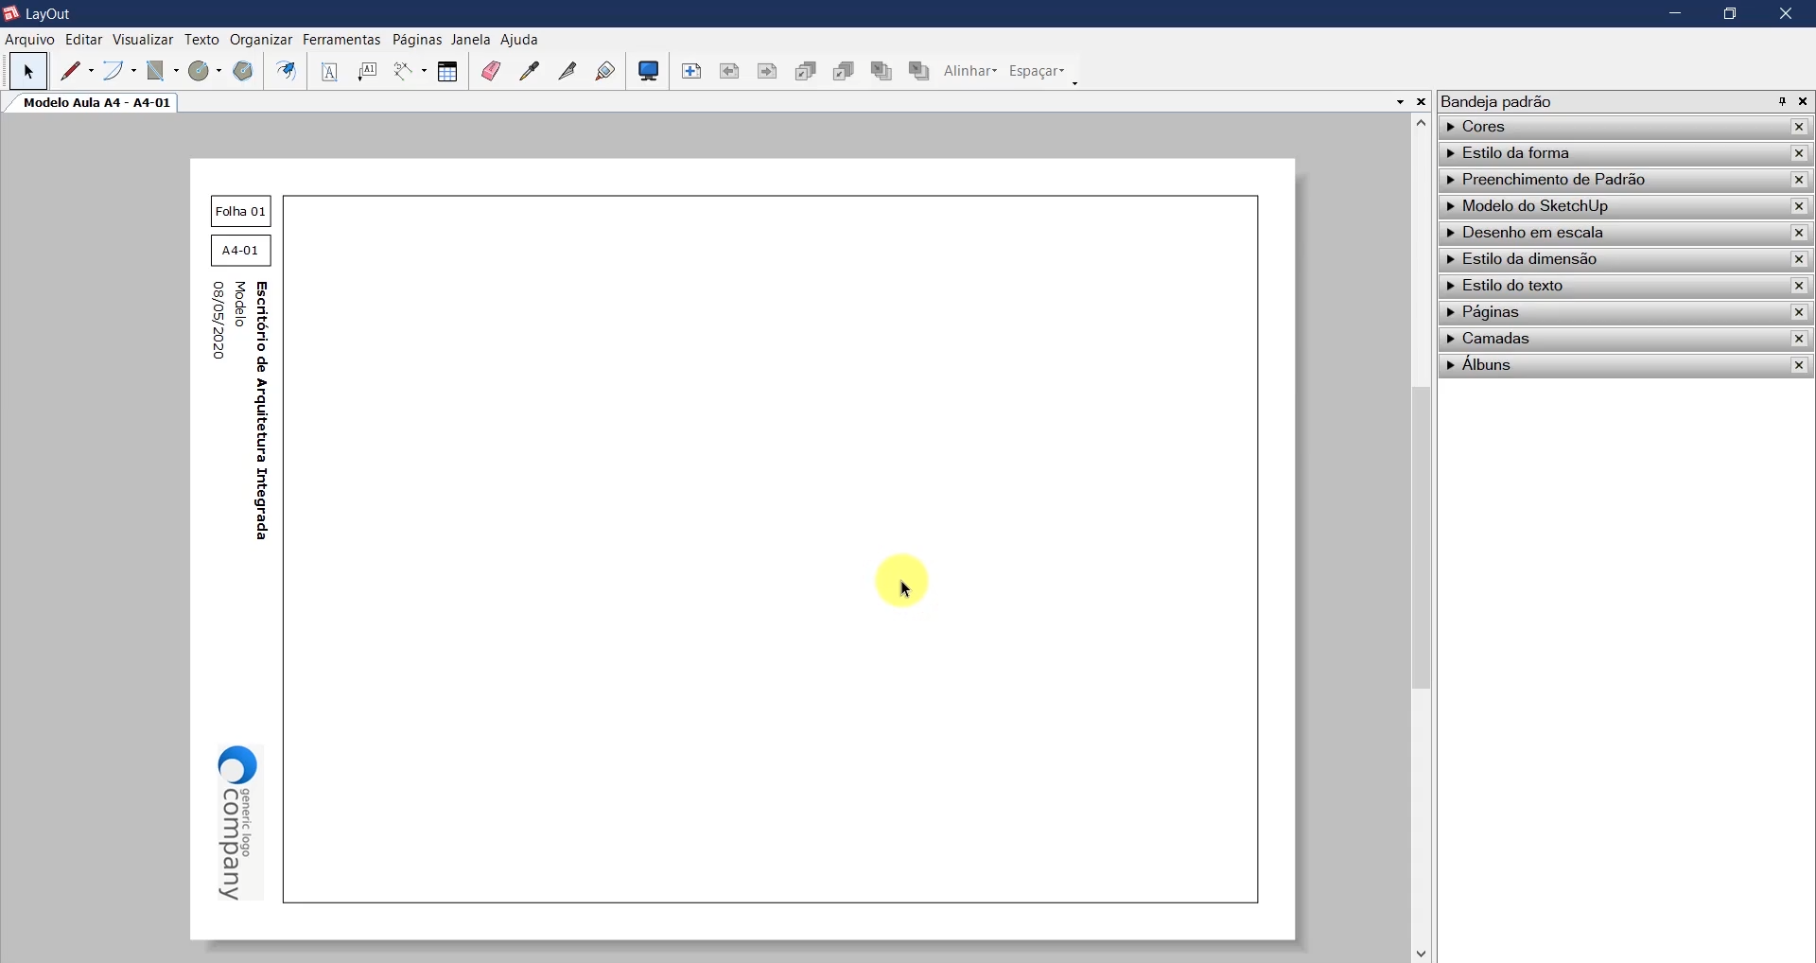This screenshot has width=1816, height=963.
Task: Open the Editar menu
Action: pos(84,41)
